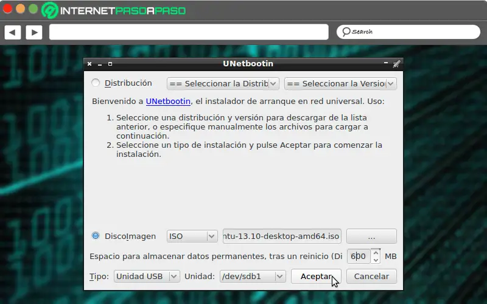
Task: Click the MB unit label
Action: pos(390,257)
